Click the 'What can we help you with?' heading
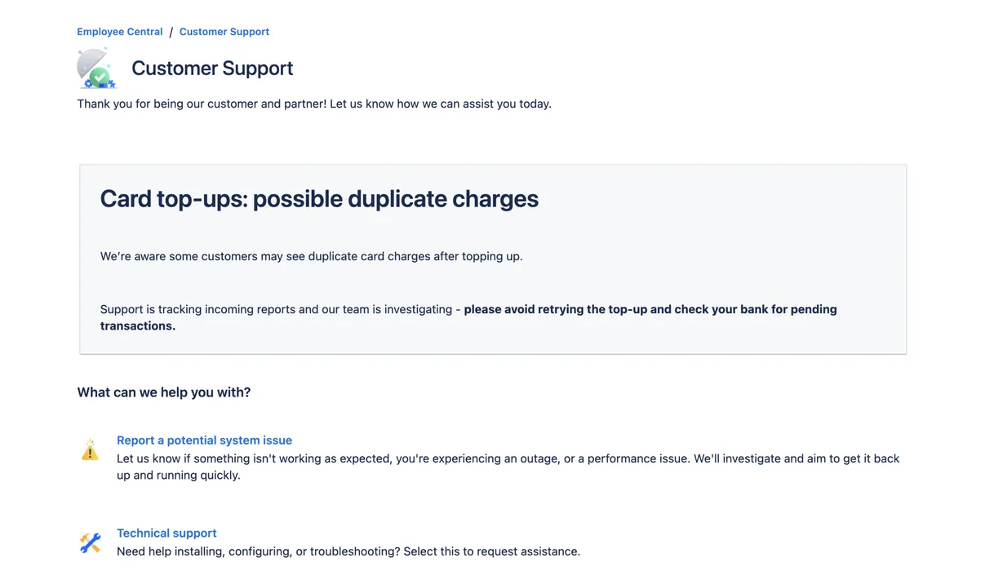1003x571 pixels. click(163, 392)
